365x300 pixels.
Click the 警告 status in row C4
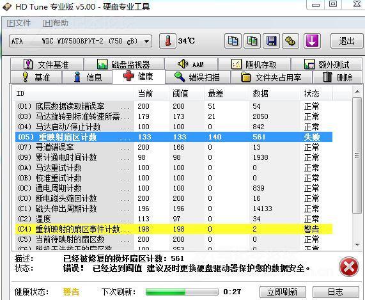[312, 229]
